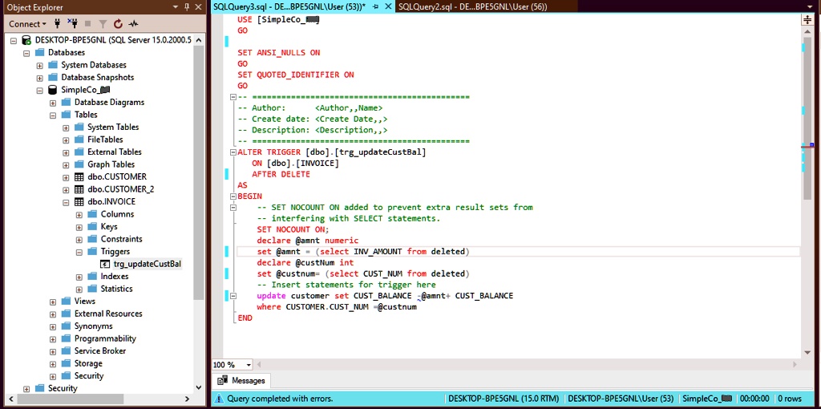The height and width of the screenshot is (409, 821).
Task: Click the editor split-window handle icon
Action: (807, 20)
